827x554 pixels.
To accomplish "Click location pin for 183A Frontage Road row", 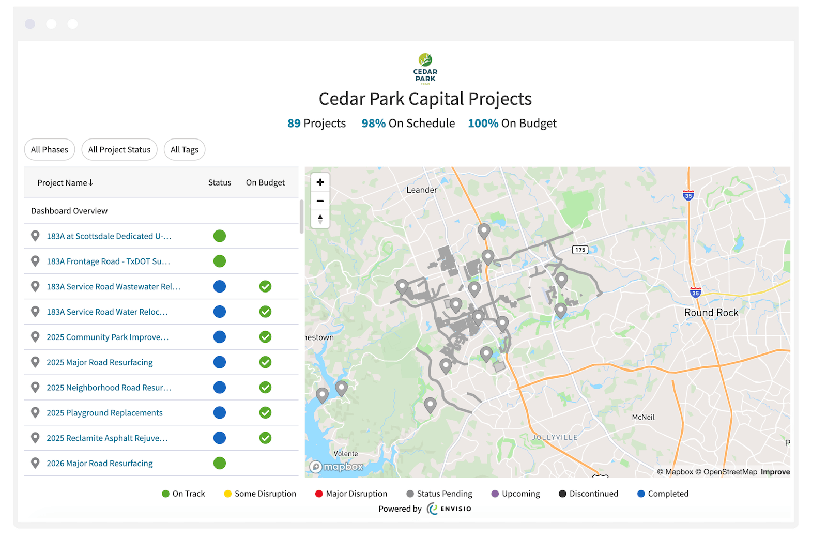I will point(35,261).
